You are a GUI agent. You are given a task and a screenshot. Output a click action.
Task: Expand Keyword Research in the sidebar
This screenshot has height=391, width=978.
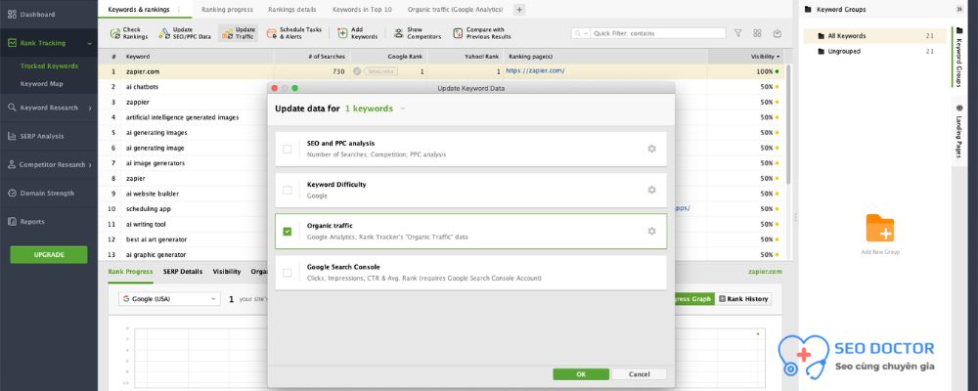tap(49, 108)
